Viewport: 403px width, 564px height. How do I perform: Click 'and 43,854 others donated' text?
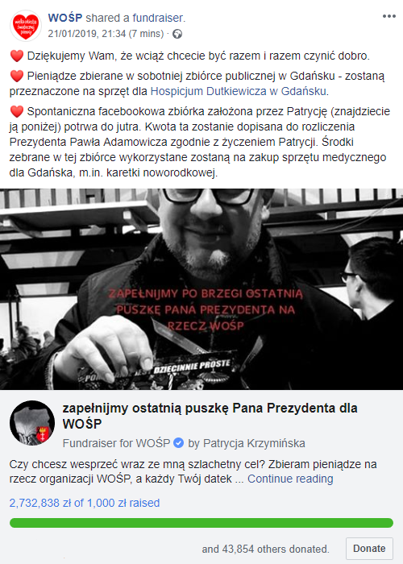click(265, 549)
